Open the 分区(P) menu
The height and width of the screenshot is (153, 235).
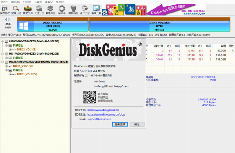(27, 2)
